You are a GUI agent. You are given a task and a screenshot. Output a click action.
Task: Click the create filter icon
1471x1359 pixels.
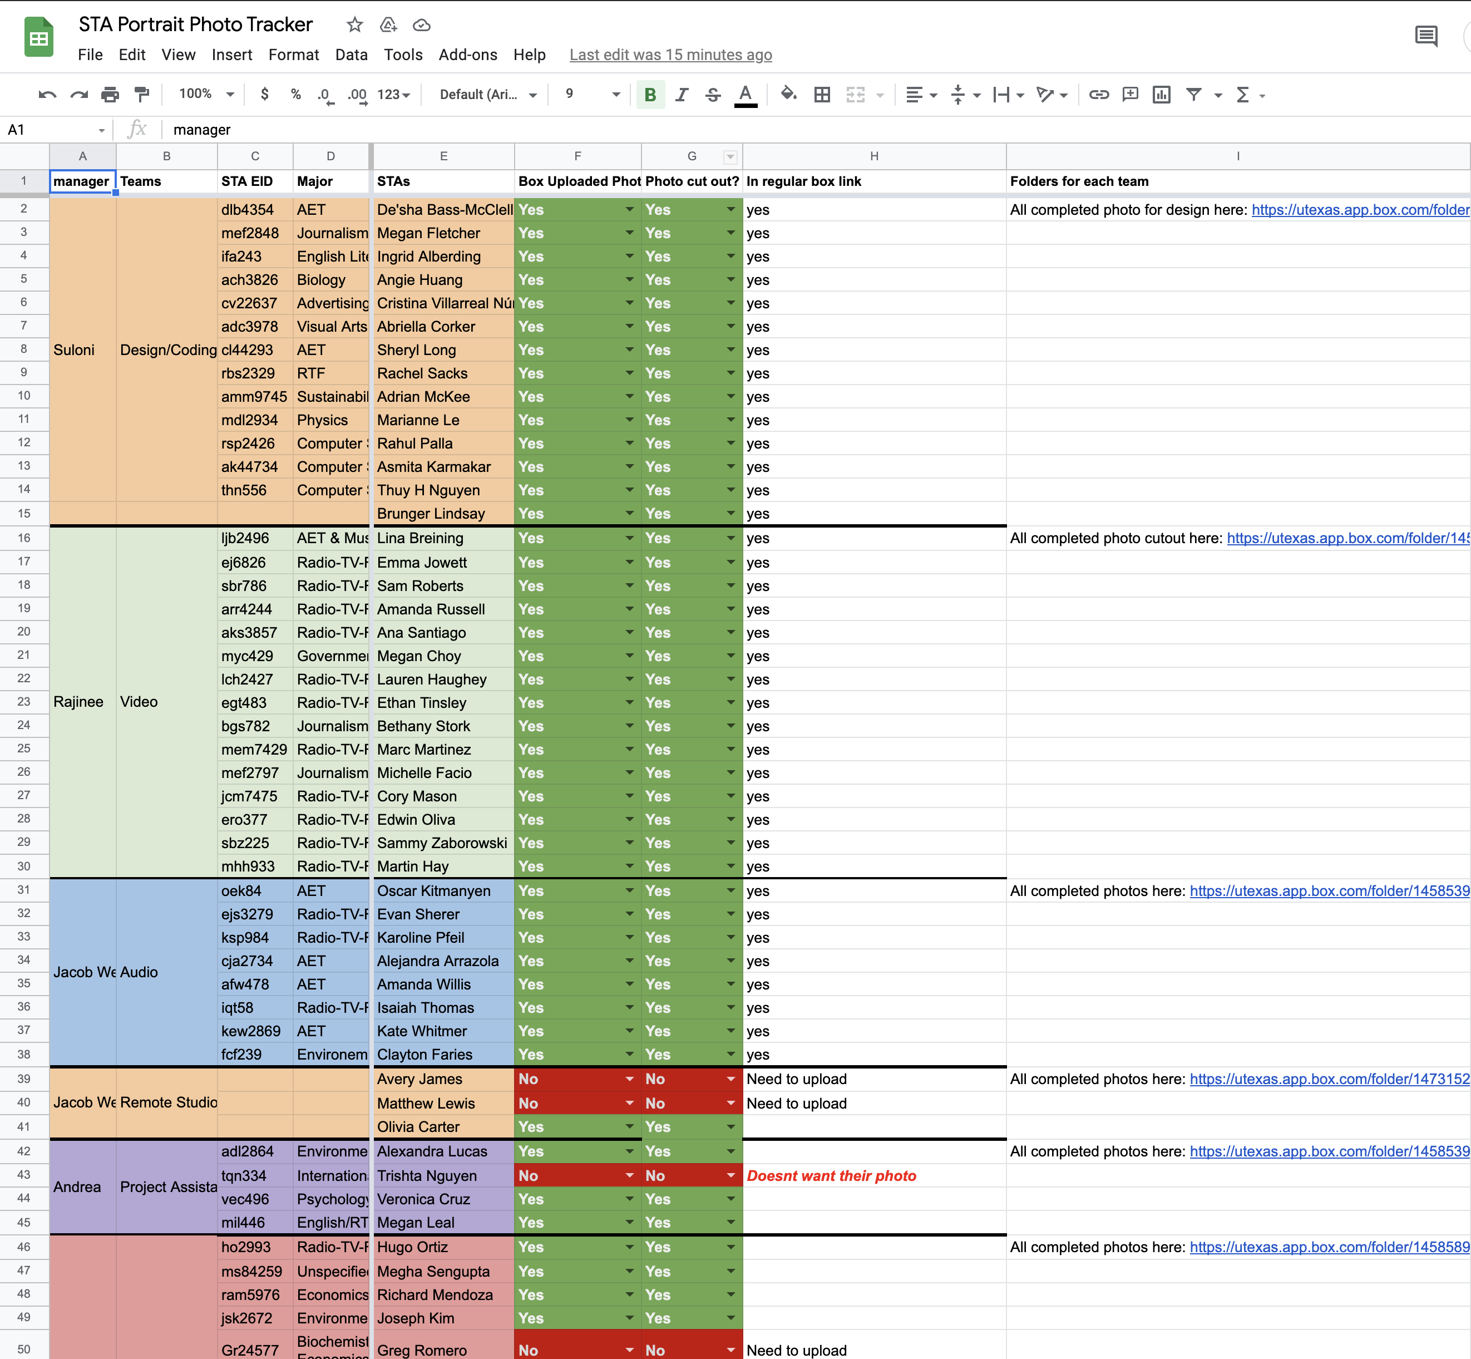(x=1194, y=94)
